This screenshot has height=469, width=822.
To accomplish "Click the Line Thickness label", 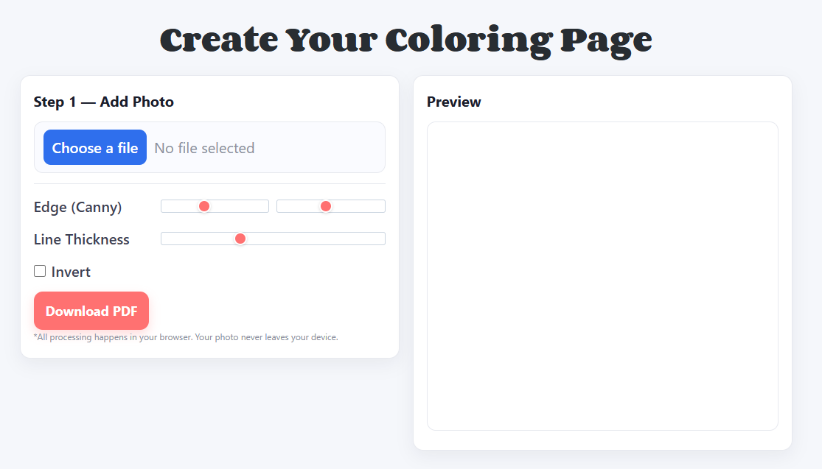I will (81, 239).
